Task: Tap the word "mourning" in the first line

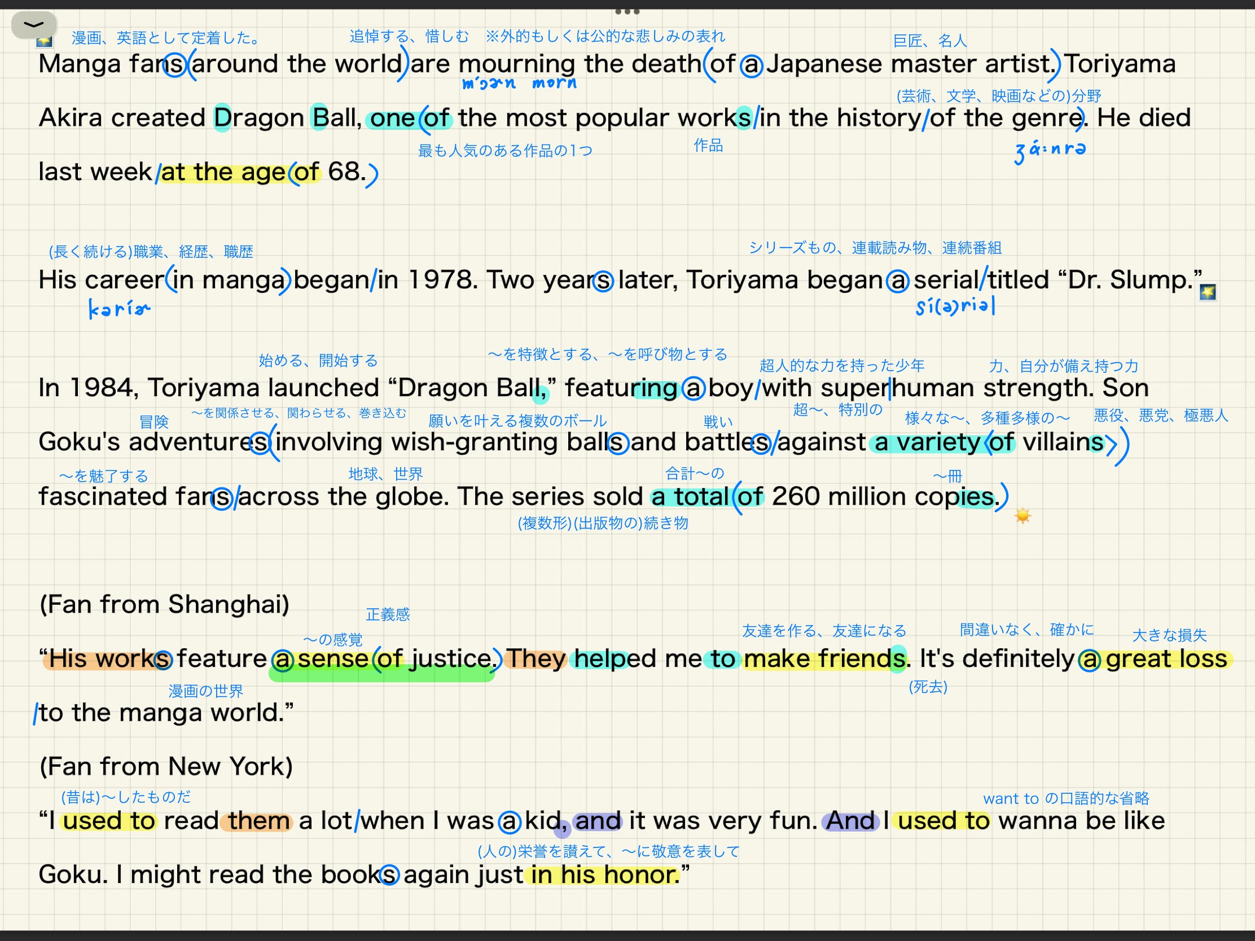Action: [x=517, y=64]
